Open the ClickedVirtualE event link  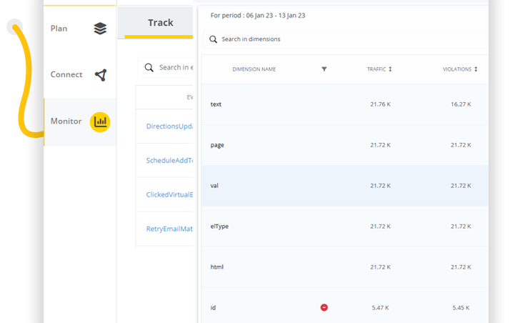coord(169,194)
